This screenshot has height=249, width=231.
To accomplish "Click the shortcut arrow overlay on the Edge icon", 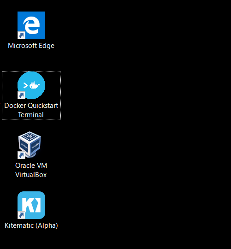I will (x=21, y=35).
